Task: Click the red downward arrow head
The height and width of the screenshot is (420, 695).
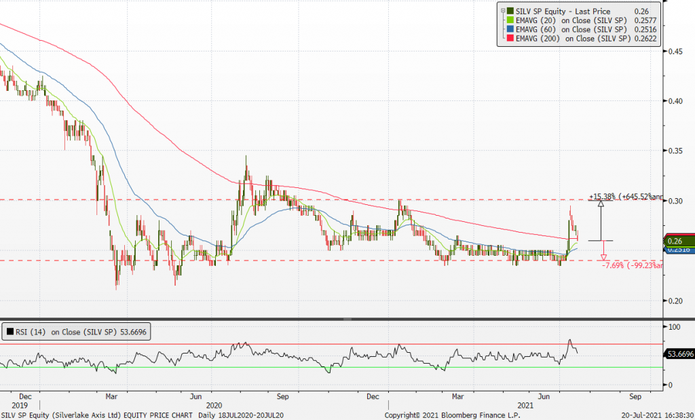Action: point(603,257)
